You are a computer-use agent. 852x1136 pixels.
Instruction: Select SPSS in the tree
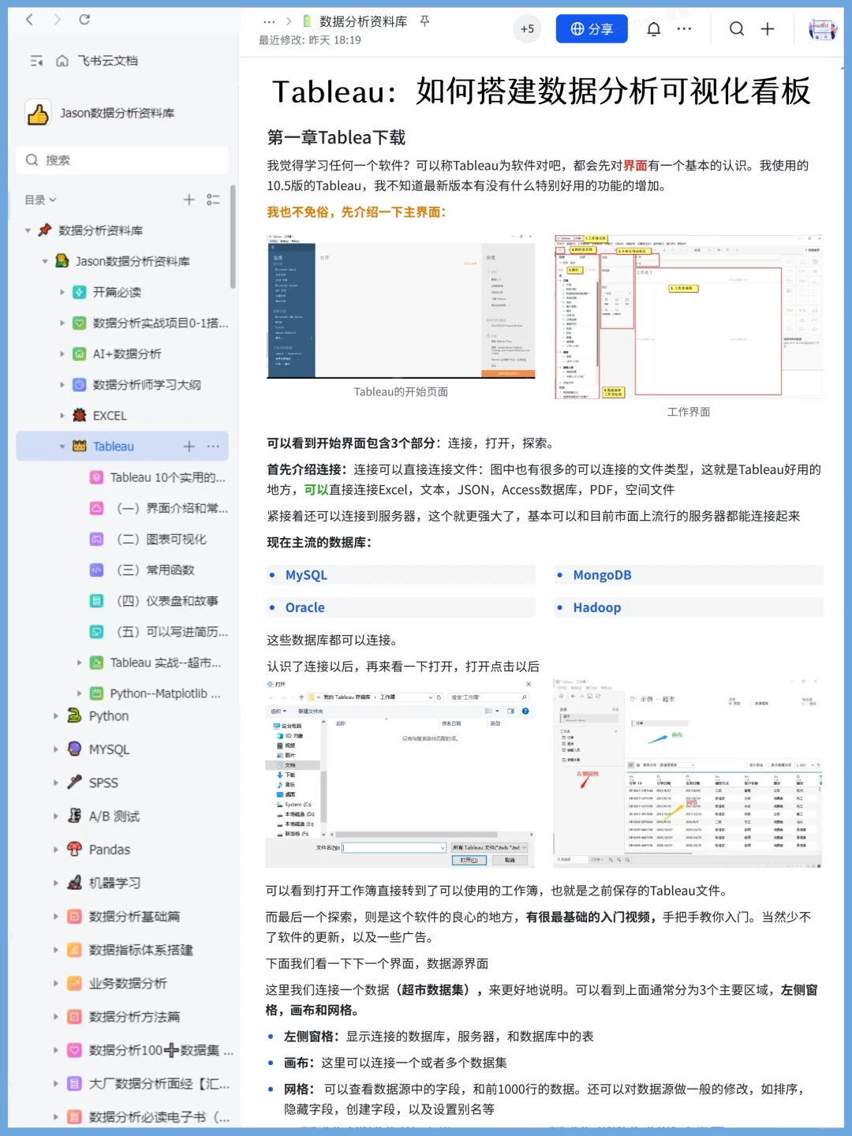103,783
